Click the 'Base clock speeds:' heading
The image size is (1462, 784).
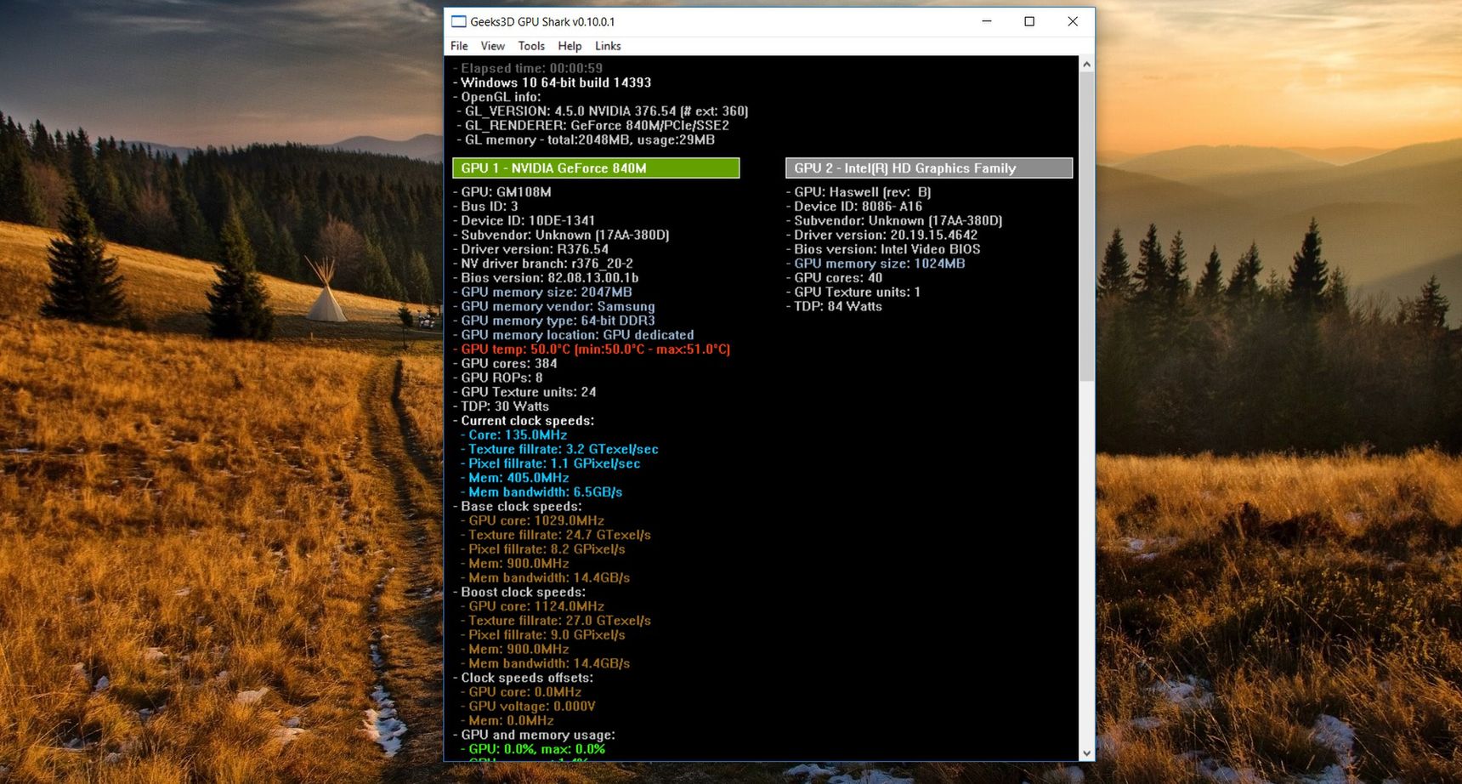tap(517, 507)
